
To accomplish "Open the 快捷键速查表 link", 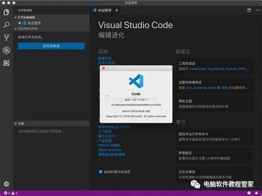I will click(114, 127).
